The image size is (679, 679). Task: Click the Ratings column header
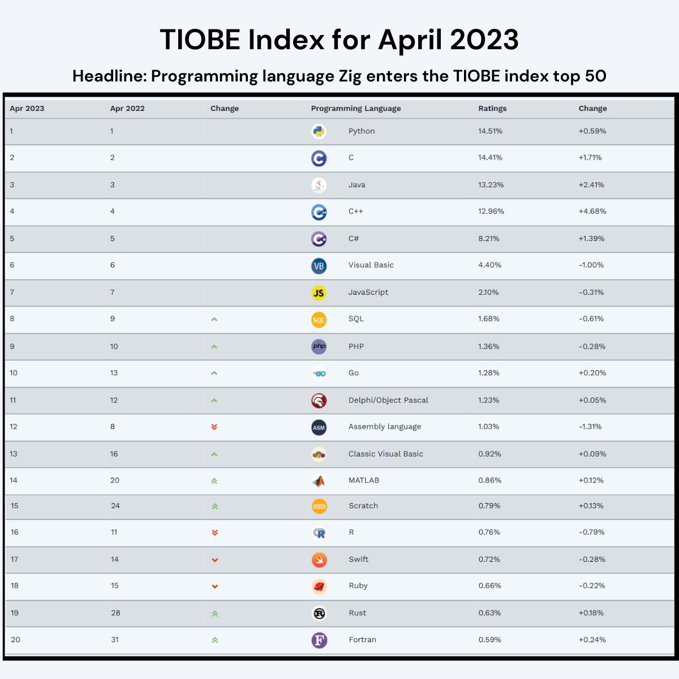pos(492,109)
